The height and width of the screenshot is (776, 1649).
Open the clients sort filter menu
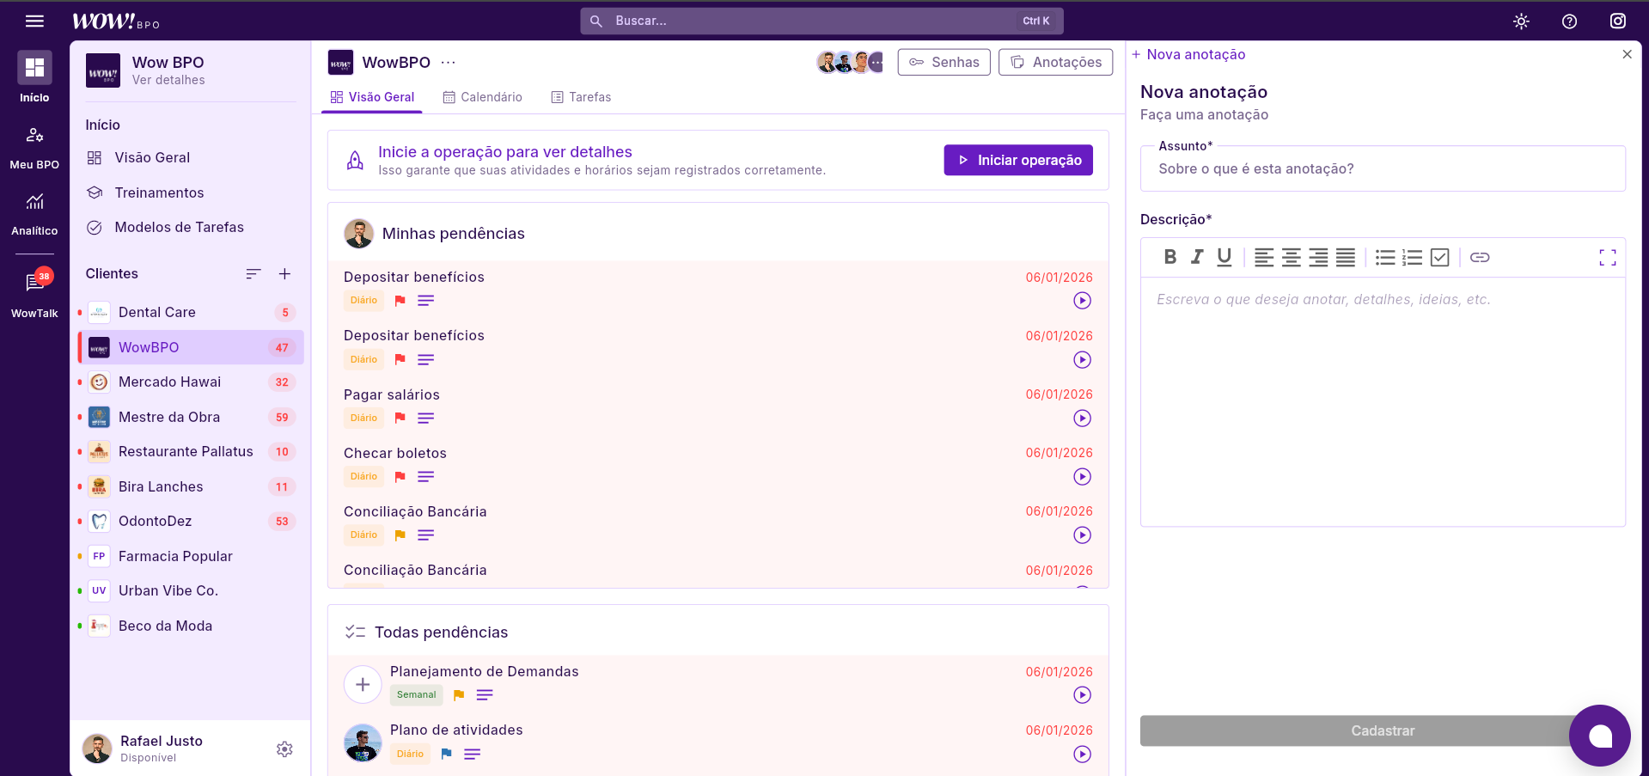[253, 274]
